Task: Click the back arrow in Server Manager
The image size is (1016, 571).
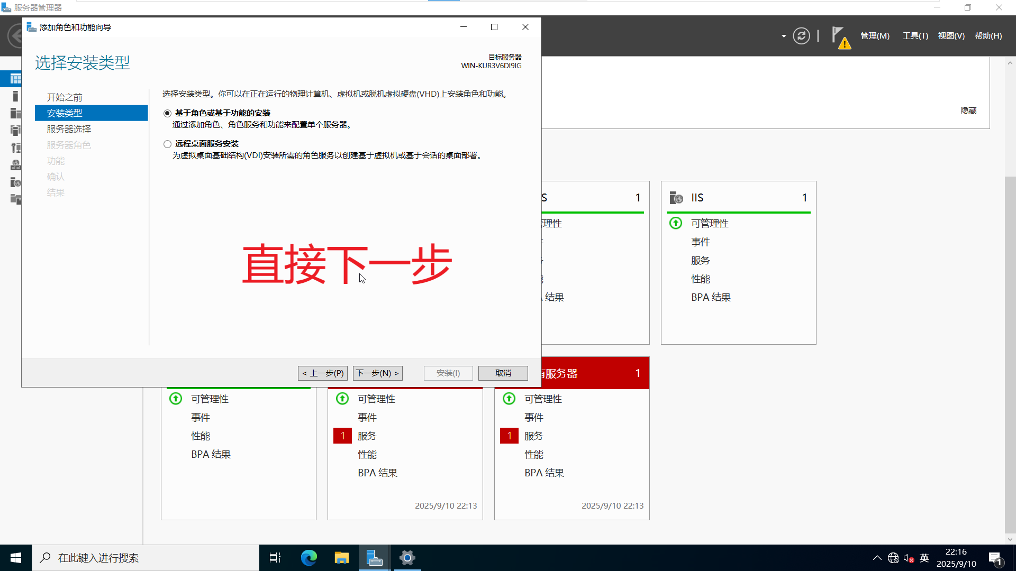Action: 14,35
